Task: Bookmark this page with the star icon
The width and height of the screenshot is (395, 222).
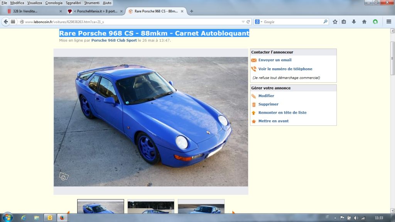Action: pos(335,22)
